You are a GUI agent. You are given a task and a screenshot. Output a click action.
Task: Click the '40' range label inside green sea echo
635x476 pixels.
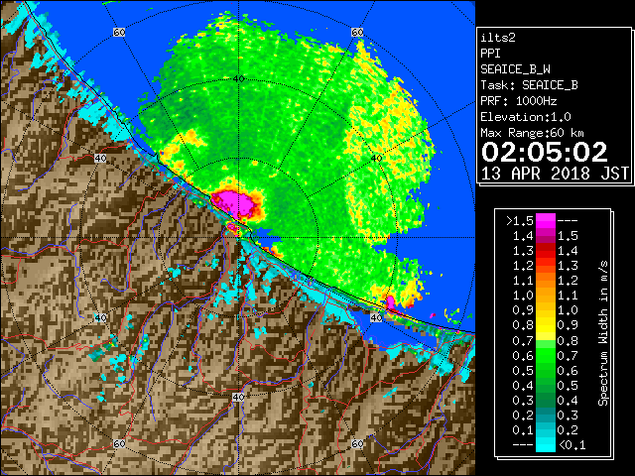coord(238,78)
